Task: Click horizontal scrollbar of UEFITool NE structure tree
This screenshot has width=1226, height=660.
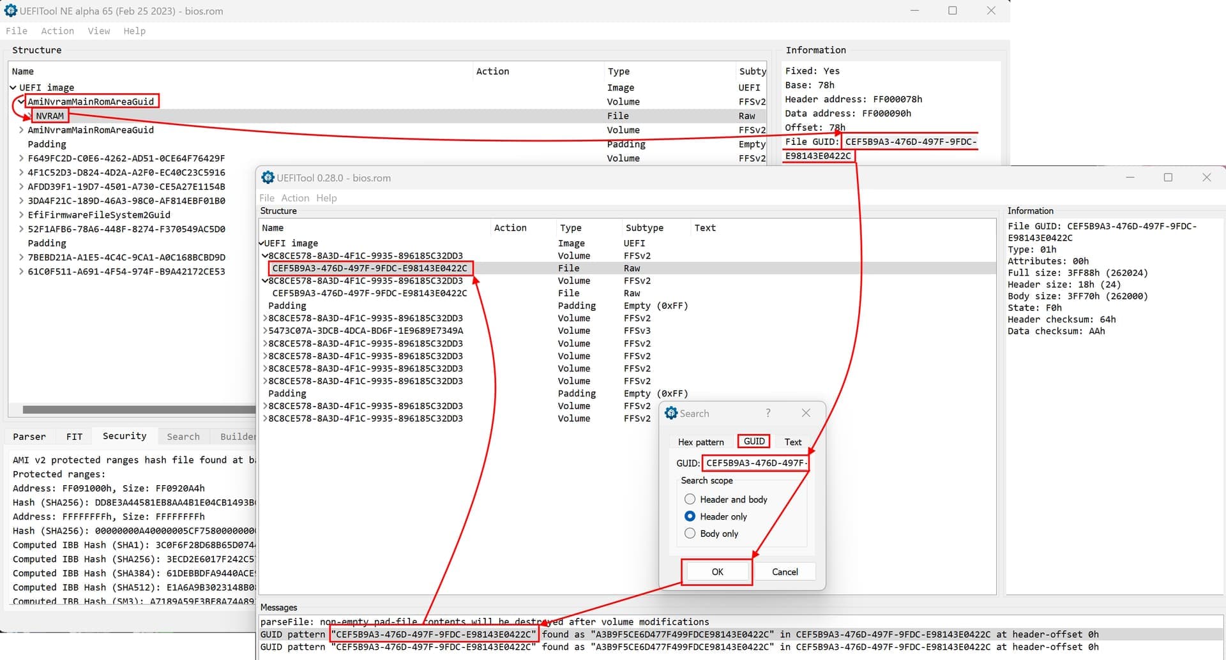Action: 139,410
